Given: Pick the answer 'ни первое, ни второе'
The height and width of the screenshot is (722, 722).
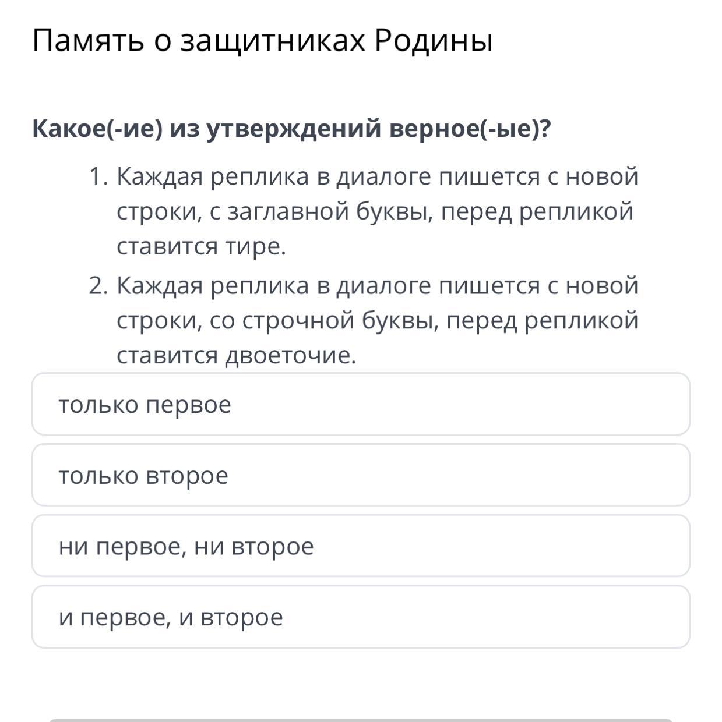Looking at the screenshot, I should [x=361, y=546].
